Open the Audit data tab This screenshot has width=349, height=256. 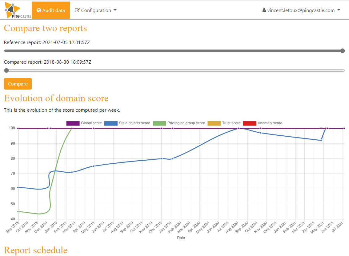point(51,10)
